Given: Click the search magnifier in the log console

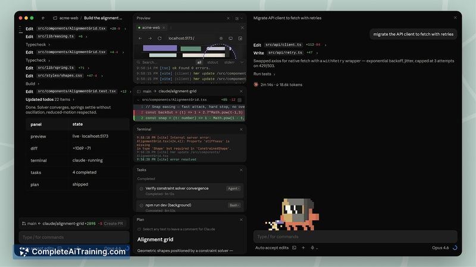Looking at the screenshot, I should click(139, 62).
